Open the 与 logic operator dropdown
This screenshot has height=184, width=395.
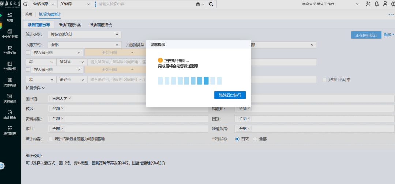(x=41, y=62)
